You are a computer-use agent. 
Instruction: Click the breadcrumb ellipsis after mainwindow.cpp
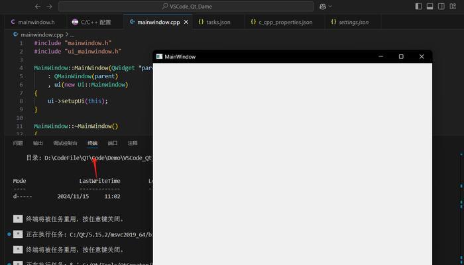pyautogui.click(x=72, y=34)
